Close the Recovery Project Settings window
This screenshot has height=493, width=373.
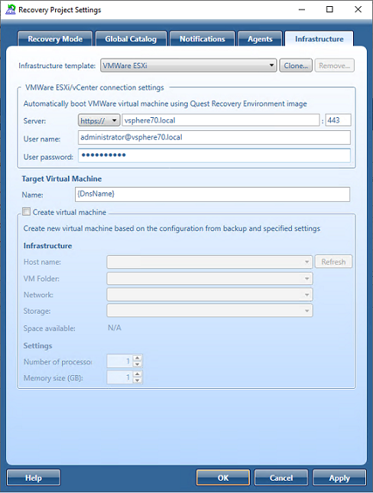pyautogui.click(x=358, y=9)
